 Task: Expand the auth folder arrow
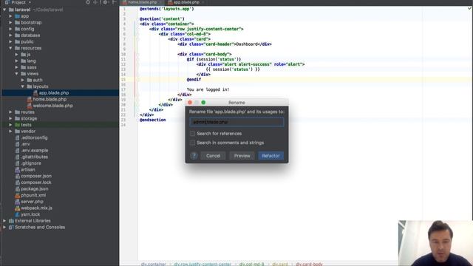[23, 80]
